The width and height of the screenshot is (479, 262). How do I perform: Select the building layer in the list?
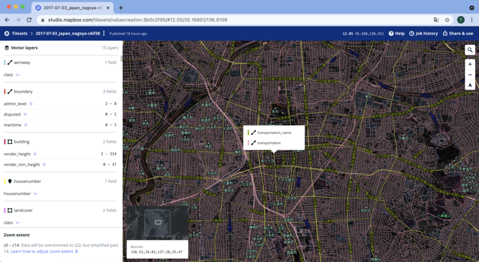click(x=60, y=142)
